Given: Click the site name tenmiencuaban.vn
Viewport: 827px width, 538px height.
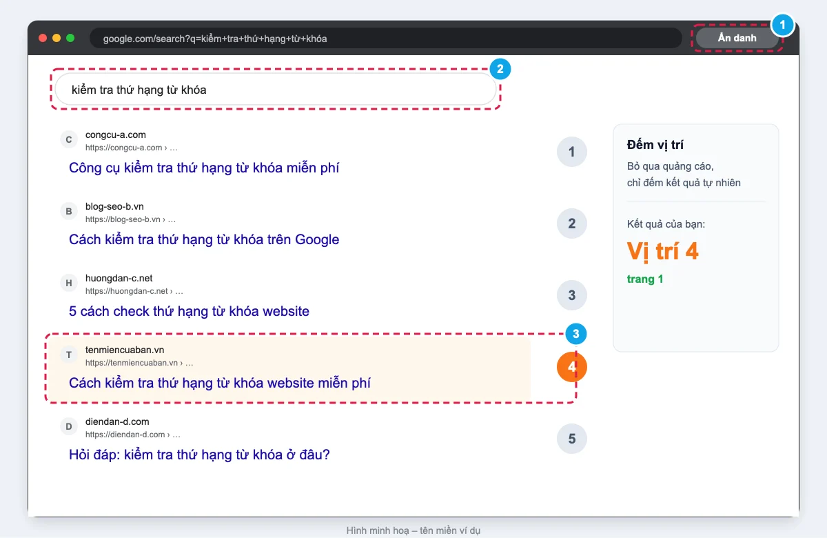Looking at the screenshot, I should coord(125,350).
